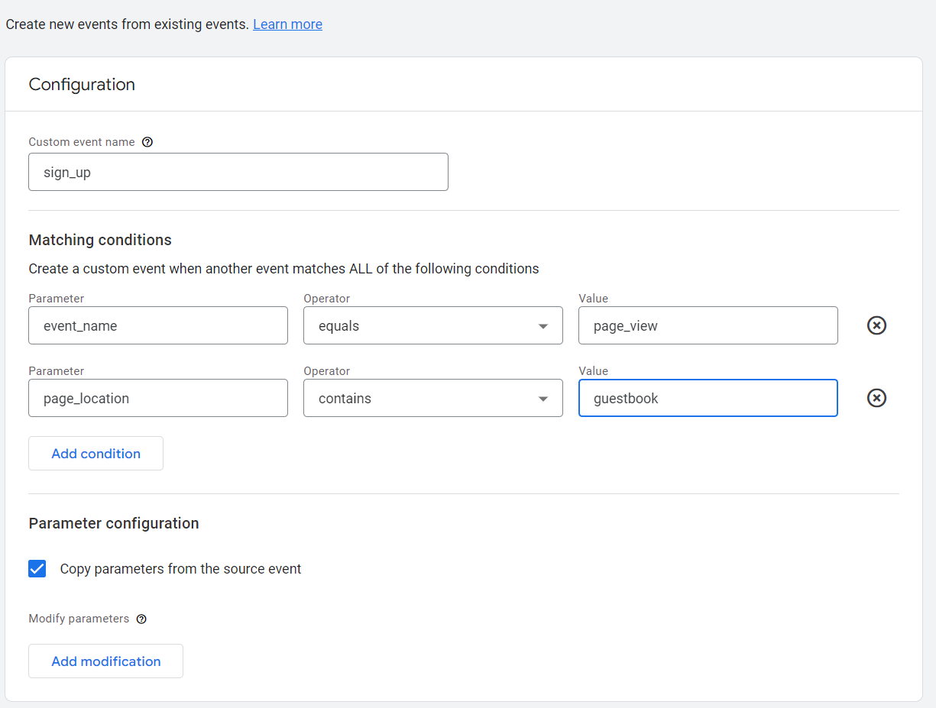The image size is (936, 708).
Task: Click the arrow beside the 'equals' operator
Action: click(x=543, y=326)
